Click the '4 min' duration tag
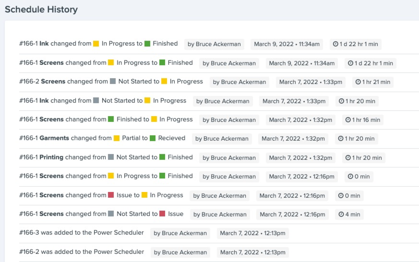The image size is (419, 262). point(349,214)
